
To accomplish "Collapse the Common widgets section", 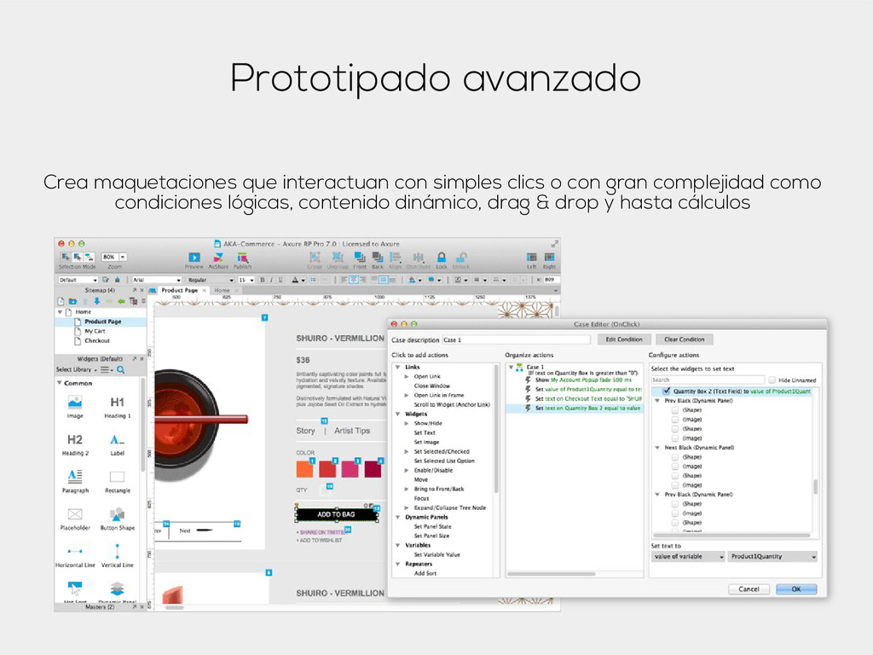I will pos(59,383).
